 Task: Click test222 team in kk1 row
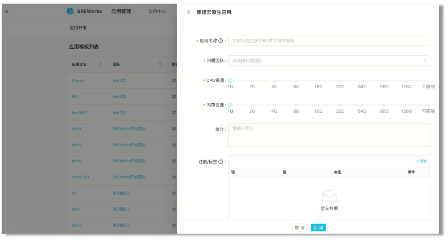119,97
